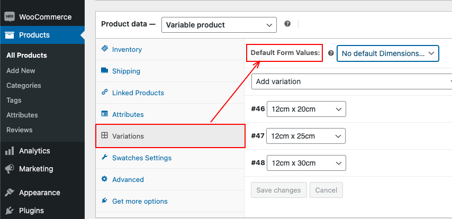The height and width of the screenshot is (219, 452).
Task: Open the Variable product type dropdown
Action: (x=219, y=25)
